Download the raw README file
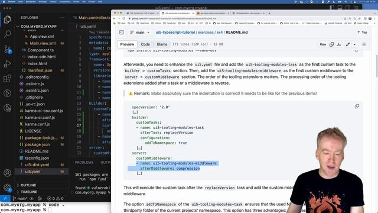The height and width of the screenshot is (213, 378). pyautogui.click(x=338, y=44)
